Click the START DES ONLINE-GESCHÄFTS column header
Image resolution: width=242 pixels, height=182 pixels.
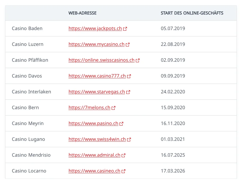coord(192,13)
